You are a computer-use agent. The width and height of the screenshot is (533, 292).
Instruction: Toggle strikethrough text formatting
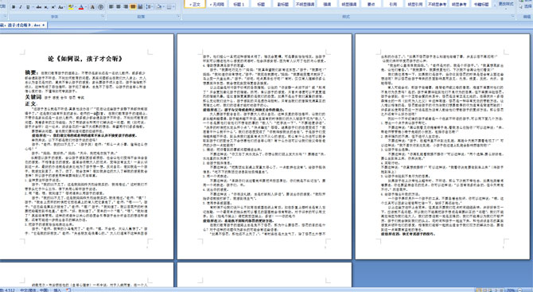pos(39,7)
